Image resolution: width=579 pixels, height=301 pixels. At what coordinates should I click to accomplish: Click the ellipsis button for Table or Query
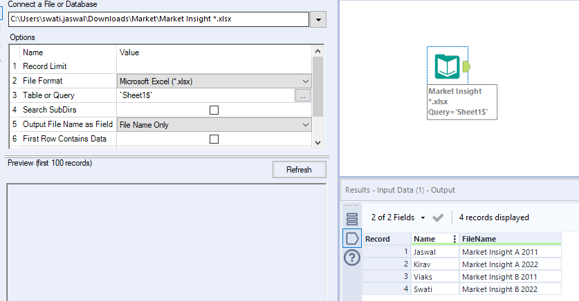pos(303,96)
